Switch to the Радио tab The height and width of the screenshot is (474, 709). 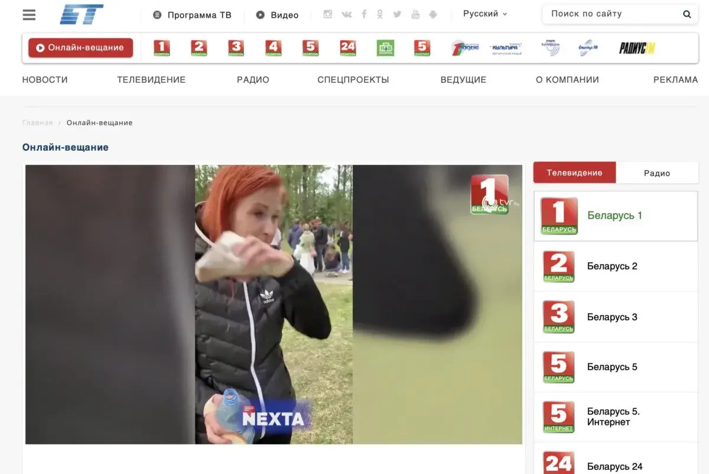[656, 173]
